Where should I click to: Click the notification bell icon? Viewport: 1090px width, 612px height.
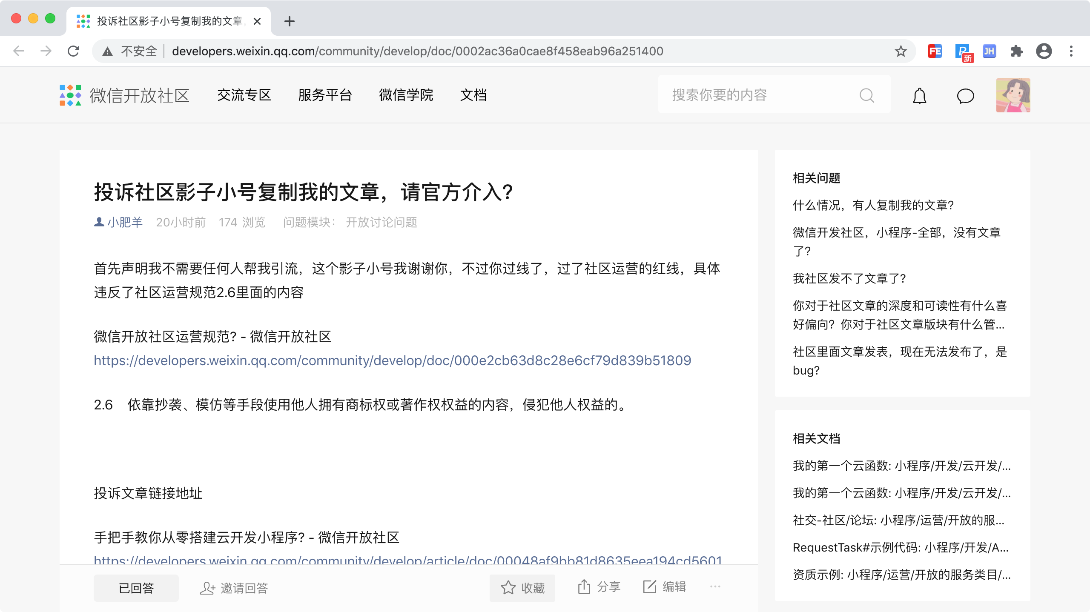click(919, 96)
